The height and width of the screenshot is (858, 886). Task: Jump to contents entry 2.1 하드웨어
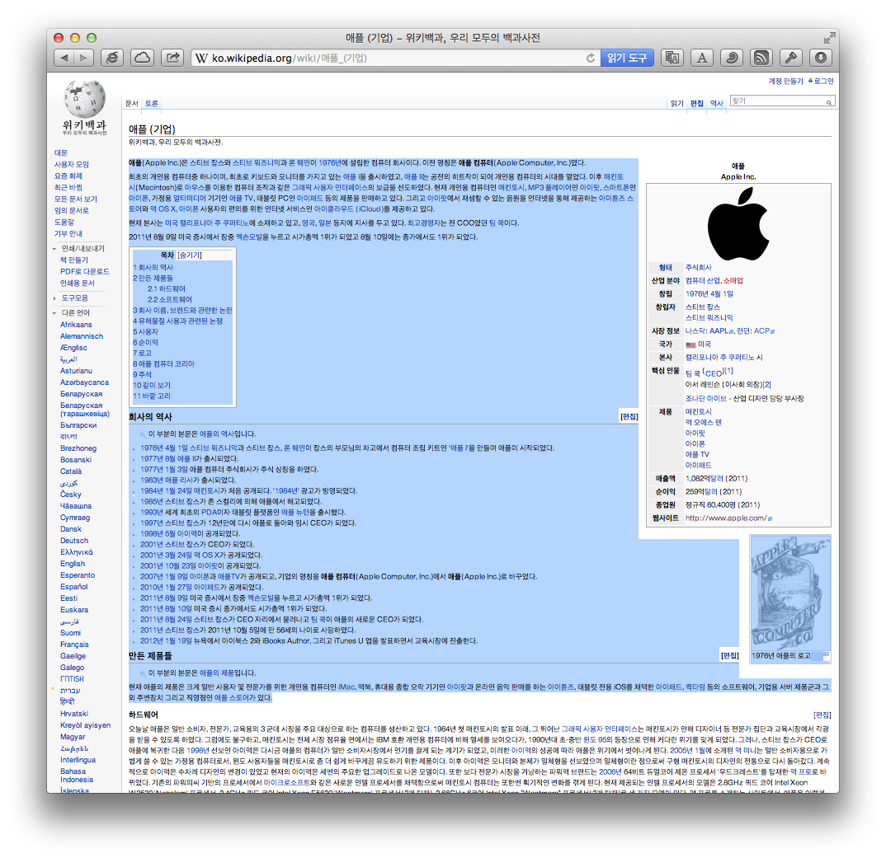[167, 289]
